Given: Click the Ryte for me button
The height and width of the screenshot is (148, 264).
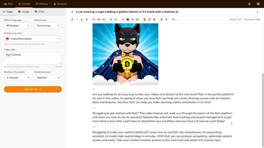Looking at the screenshot, I should coord(33,89).
